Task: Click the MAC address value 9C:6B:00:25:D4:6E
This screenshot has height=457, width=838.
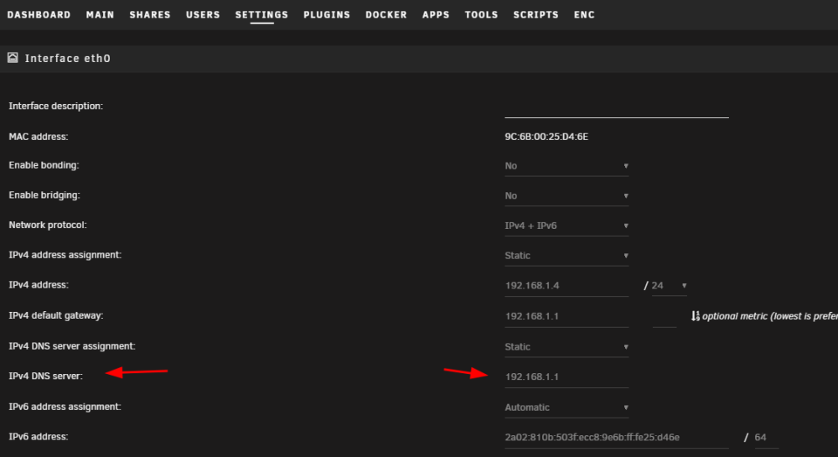Action: click(x=546, y=137)
